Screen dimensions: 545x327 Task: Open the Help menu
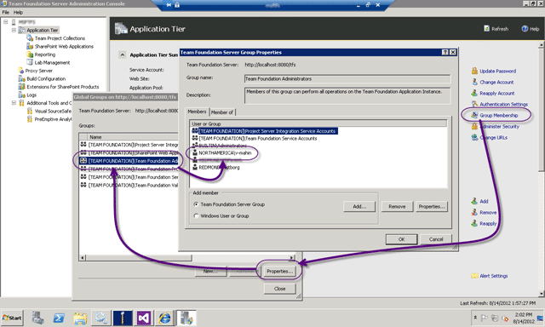pos(18,12)
